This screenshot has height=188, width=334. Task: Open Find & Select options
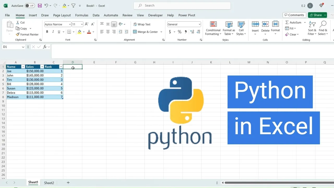click(x=323, y=28)
